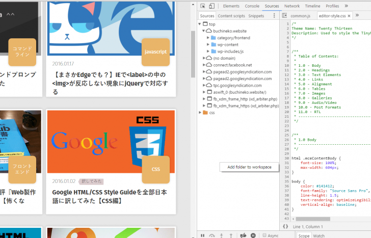
Task: Expand the fb_xdm_frame_http node arrow
Action: point(204,99)
